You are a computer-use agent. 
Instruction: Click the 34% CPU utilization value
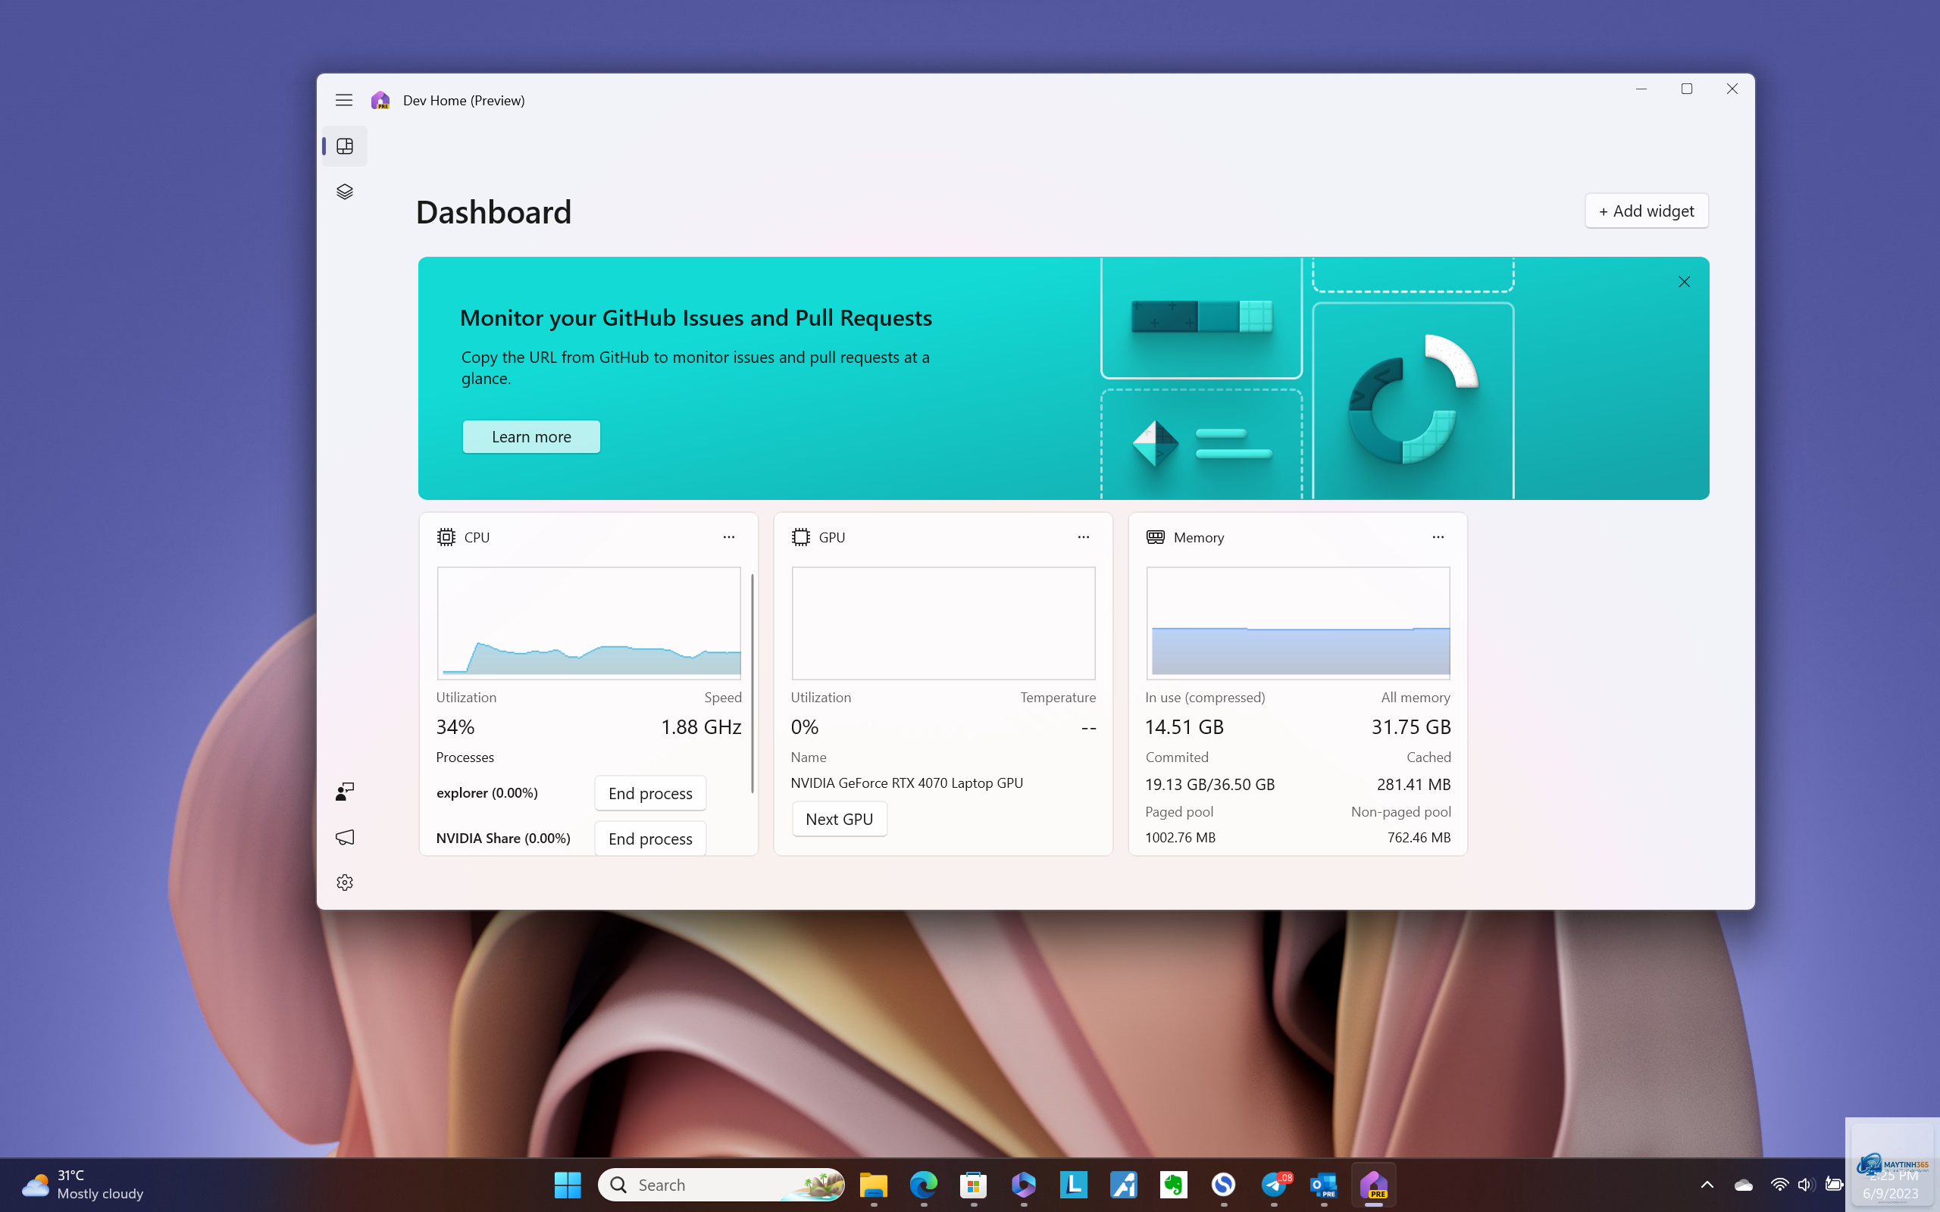click(455, 727)
